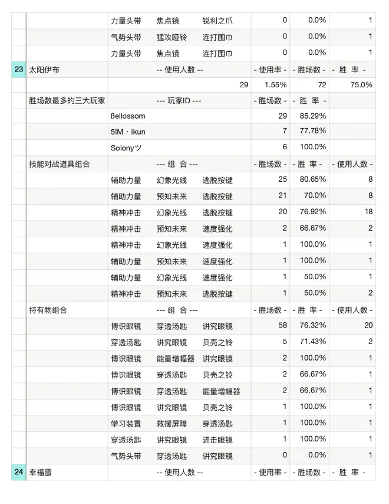Click the 学习装置 item cell
The image size is (389, 504).
pyautogui.click(x=126, y=423)
